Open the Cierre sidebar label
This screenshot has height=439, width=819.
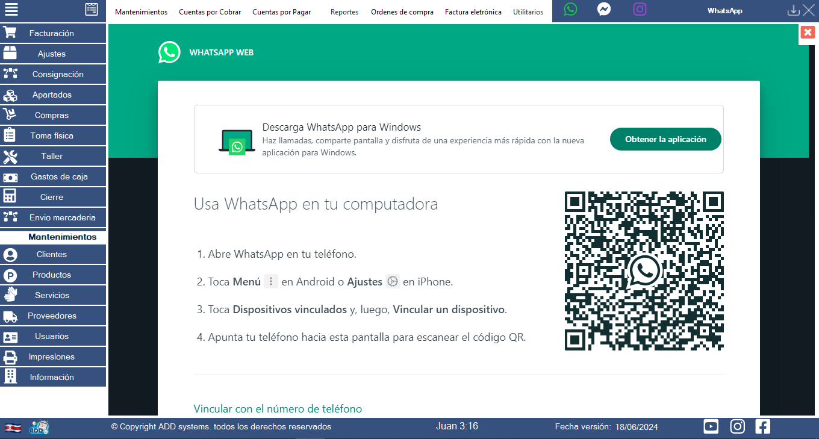point(52,197)
